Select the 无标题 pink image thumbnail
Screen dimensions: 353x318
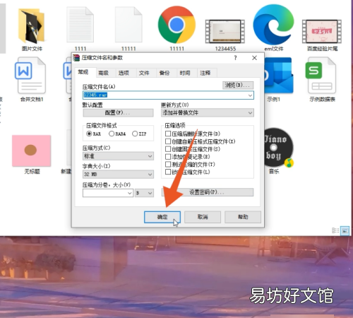32,151
